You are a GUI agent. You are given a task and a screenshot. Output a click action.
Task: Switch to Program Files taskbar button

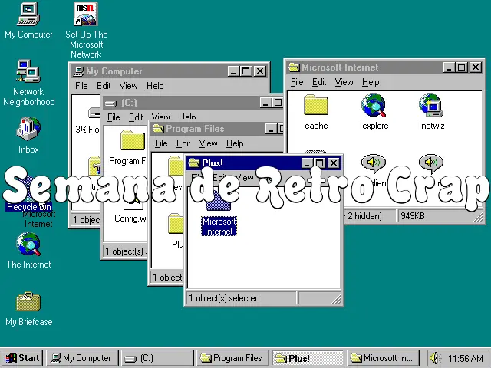click(x=232, y=358)
